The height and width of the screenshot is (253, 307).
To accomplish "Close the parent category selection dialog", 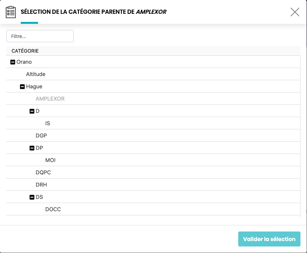I will [x=295, y=12].
